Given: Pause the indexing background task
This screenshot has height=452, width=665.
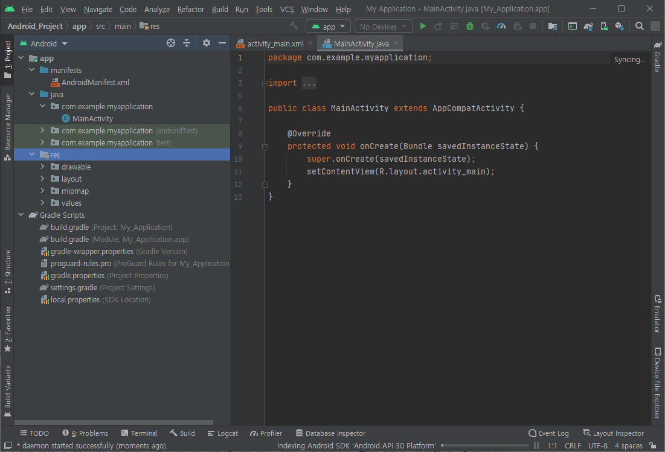Looking at the screenshot, I should click(536, 445).
